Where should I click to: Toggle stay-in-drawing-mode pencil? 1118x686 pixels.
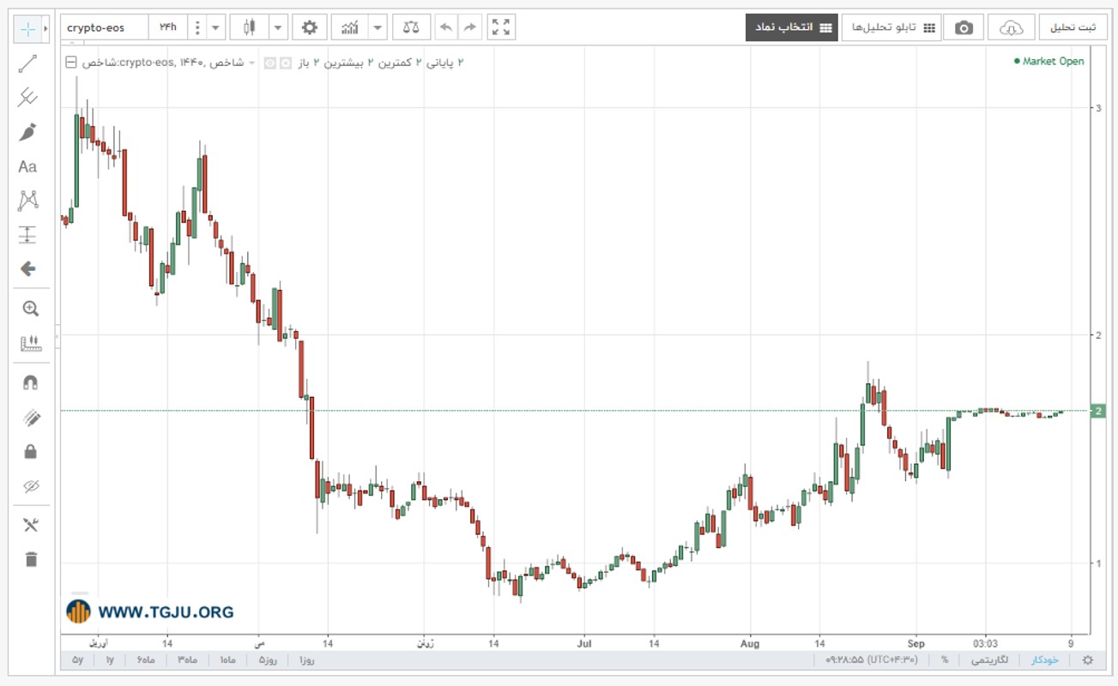point(31,418)
